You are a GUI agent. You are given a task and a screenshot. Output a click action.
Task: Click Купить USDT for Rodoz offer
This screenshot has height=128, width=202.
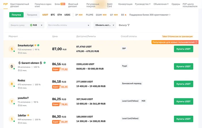tap(184, 84)
